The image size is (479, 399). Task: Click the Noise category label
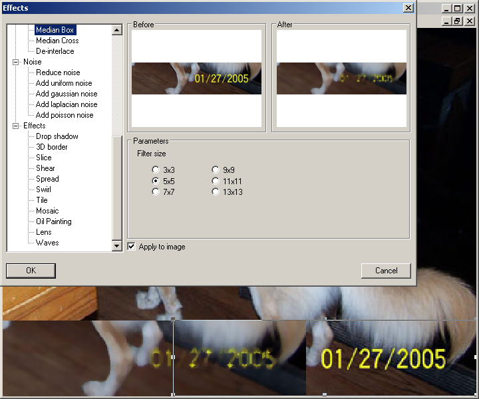click(x=33, y=62)
